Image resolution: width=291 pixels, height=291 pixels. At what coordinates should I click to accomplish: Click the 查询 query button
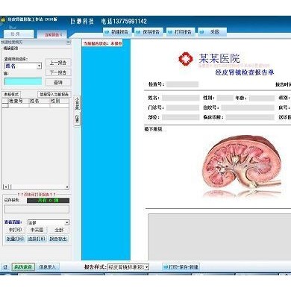[x=58, y=82]
